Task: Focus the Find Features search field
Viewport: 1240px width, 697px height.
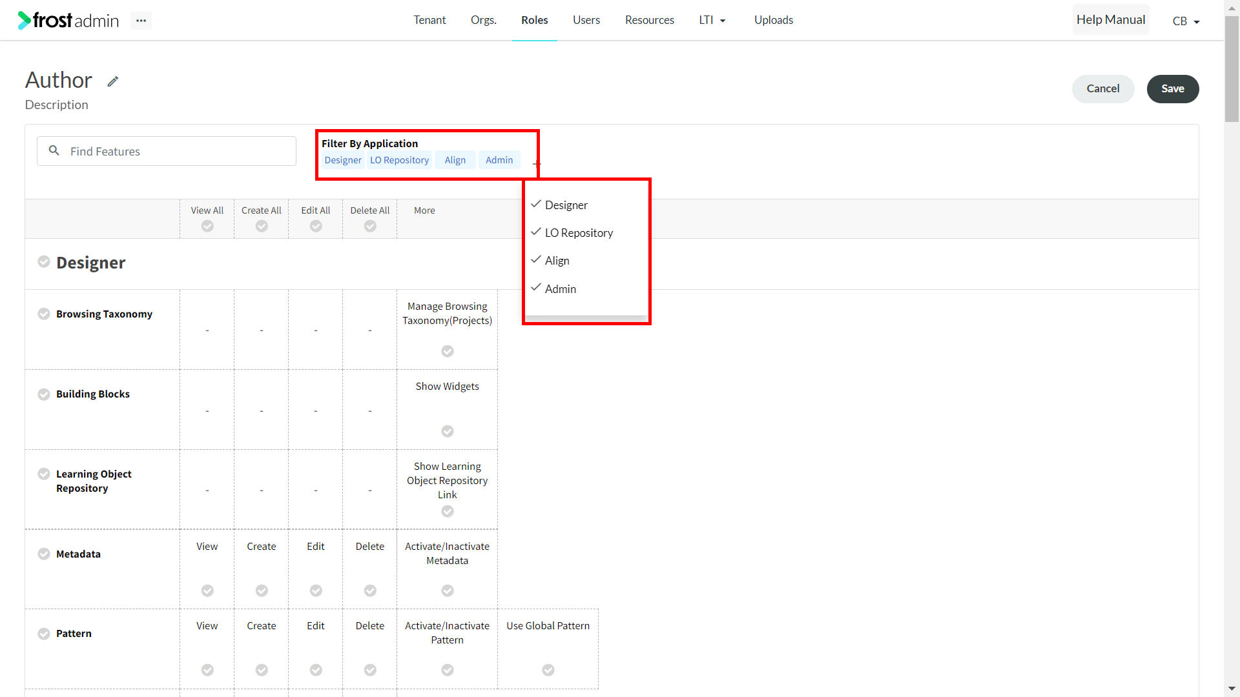Action: pyautogui.click(x=167, y=151)
